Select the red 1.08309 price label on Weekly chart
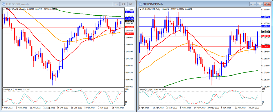 [x=129, y=27]
